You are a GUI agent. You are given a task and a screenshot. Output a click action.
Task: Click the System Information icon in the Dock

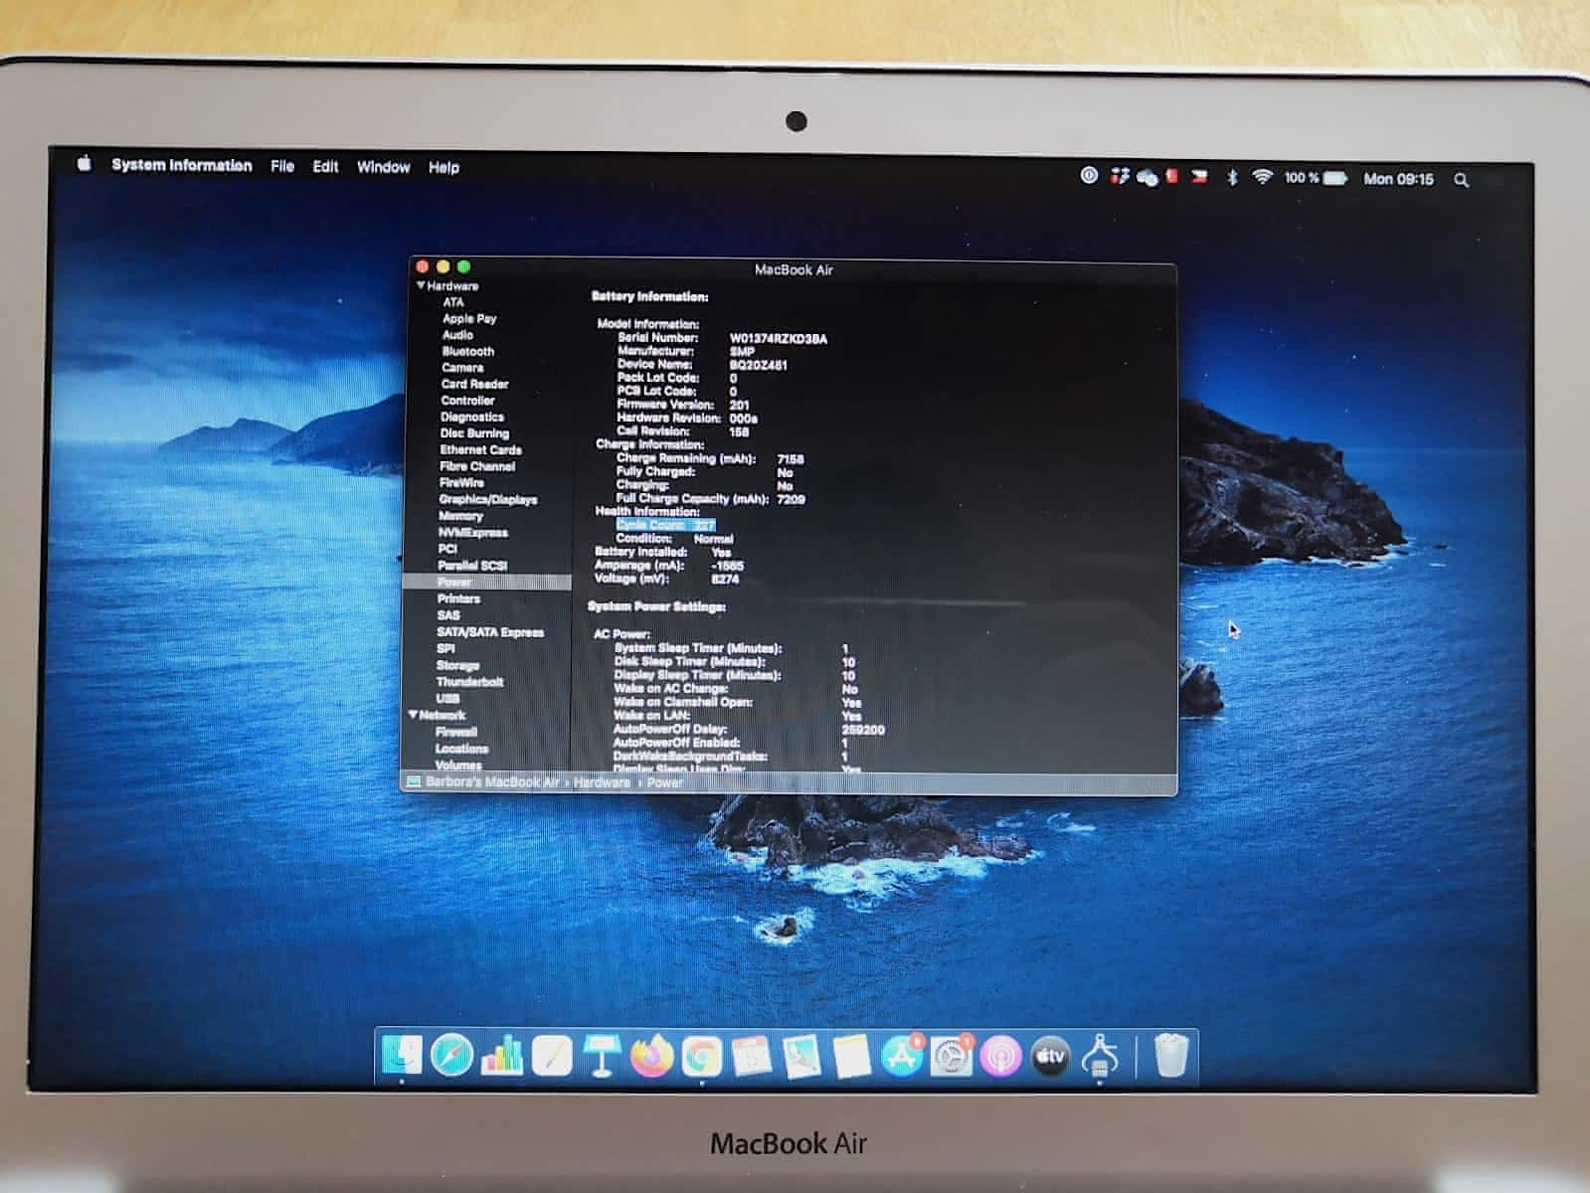(x=1101, y=1056)
